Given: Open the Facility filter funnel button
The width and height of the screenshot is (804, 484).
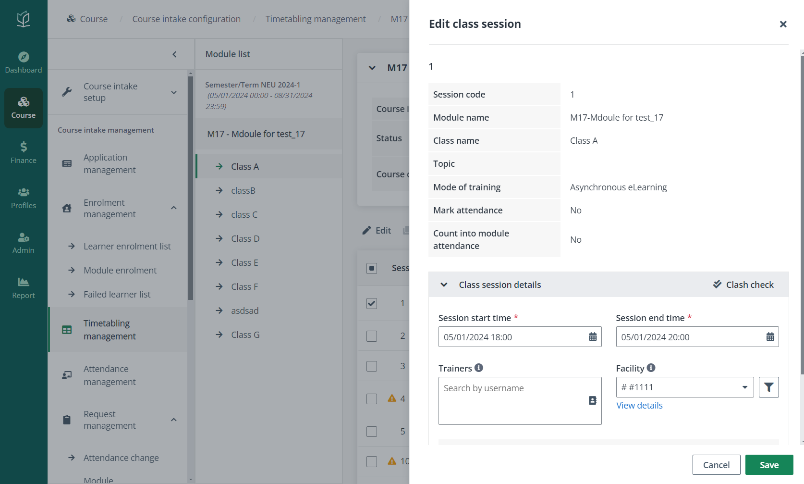Looking at the screenshot, I should click(x=768, y=387).
